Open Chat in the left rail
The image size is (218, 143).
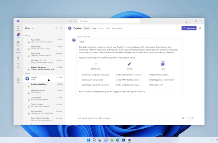point(18,36)
